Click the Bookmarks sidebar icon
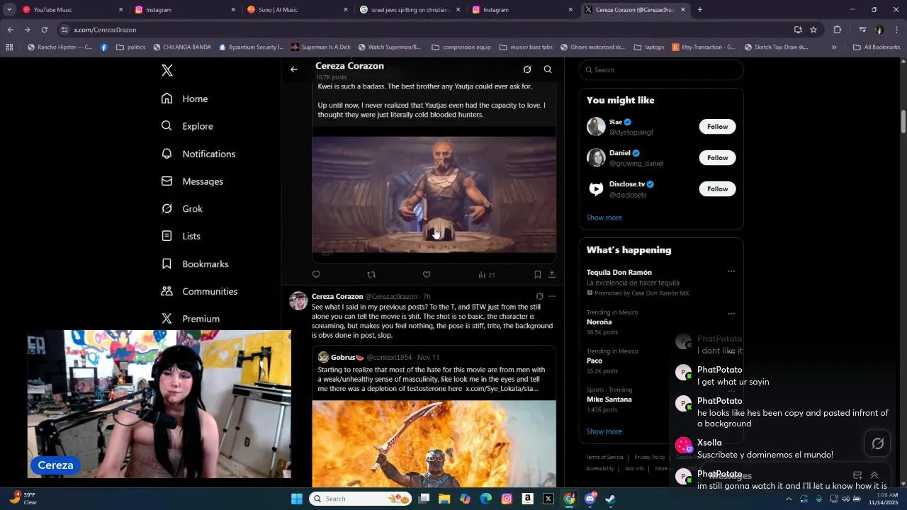This screenshot has height=510, width=907. [x=167, y=263]
